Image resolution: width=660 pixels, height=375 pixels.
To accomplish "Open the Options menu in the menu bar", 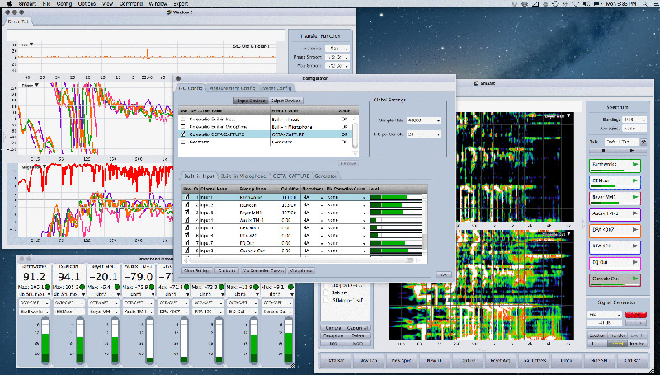I will tap(87, 3).
